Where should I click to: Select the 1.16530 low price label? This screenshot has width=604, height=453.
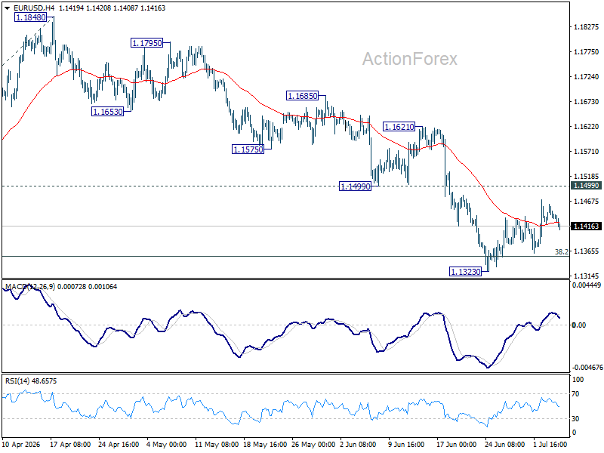(x=107, y=112)
